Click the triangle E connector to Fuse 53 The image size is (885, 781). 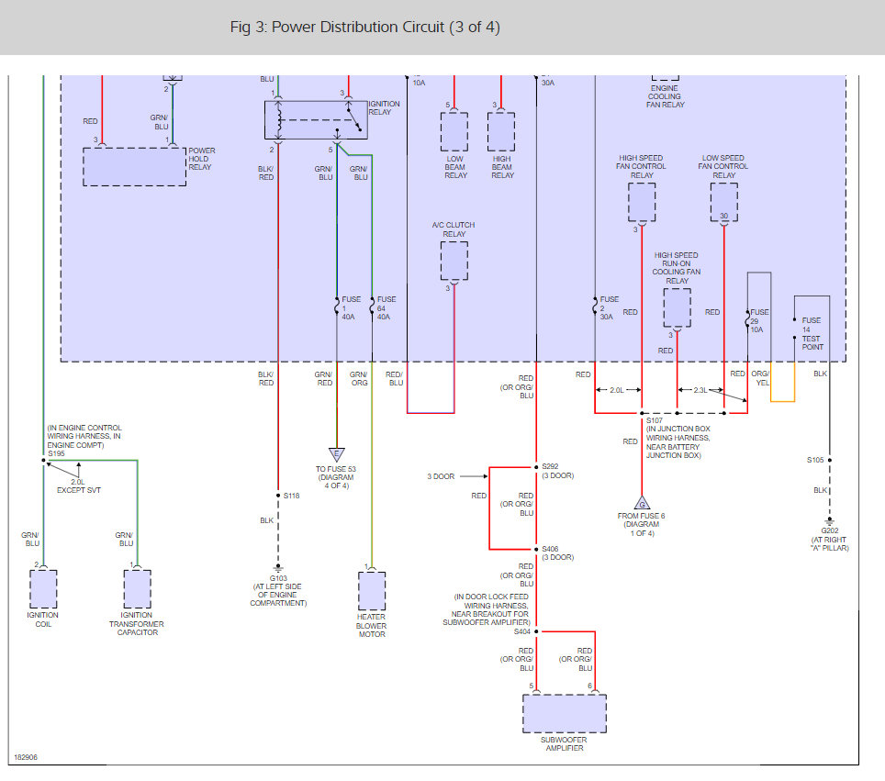[x=337, y=454]
